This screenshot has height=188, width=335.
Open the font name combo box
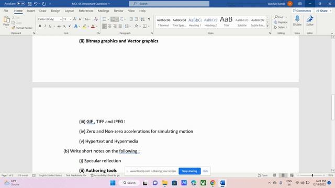(50, 19)
